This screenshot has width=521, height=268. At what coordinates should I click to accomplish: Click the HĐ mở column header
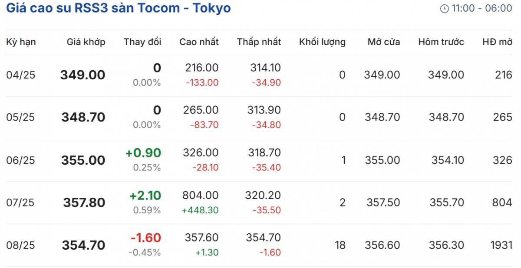pyautogui.click(x=497, y=42)
